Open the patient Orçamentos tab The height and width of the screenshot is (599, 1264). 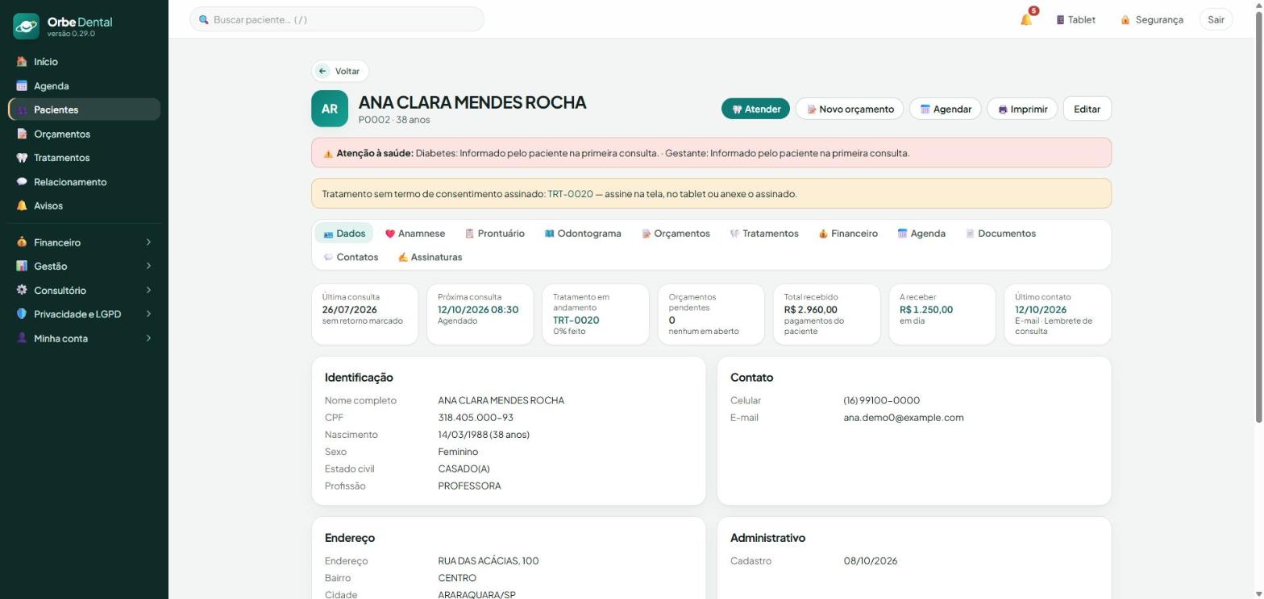tap(676, 233)
